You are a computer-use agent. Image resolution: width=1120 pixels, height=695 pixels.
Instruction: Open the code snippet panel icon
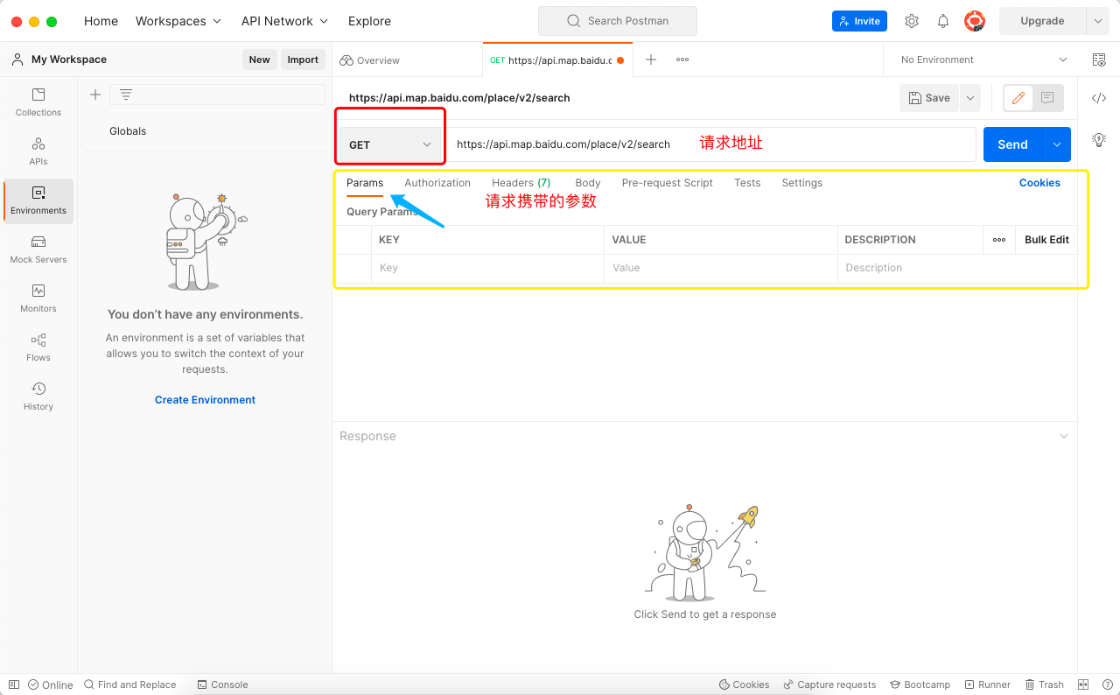point(1099,98)
